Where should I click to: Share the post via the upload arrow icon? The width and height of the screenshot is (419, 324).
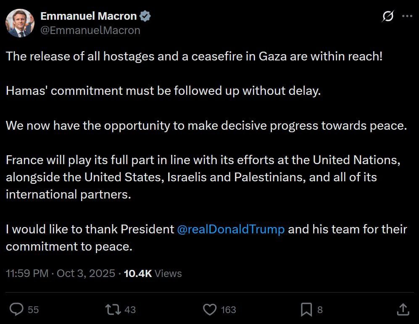click(403, 310)
